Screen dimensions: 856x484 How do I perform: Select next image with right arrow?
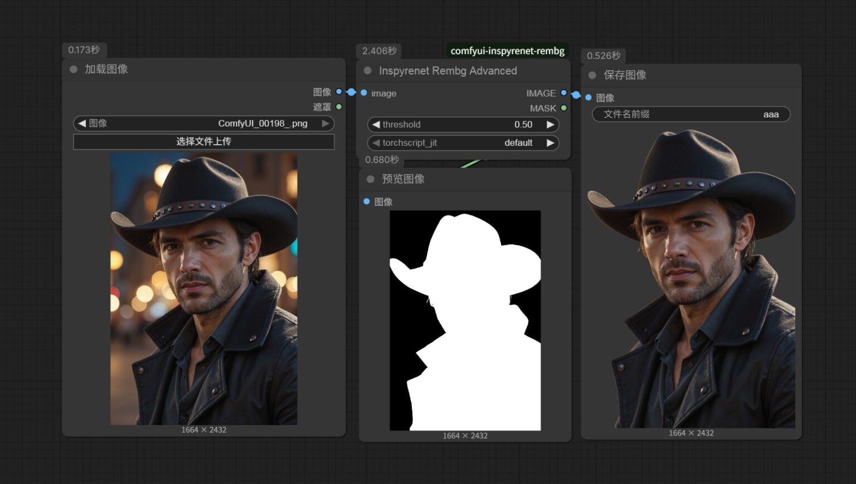pyautogui.click(x=325, y=124)
